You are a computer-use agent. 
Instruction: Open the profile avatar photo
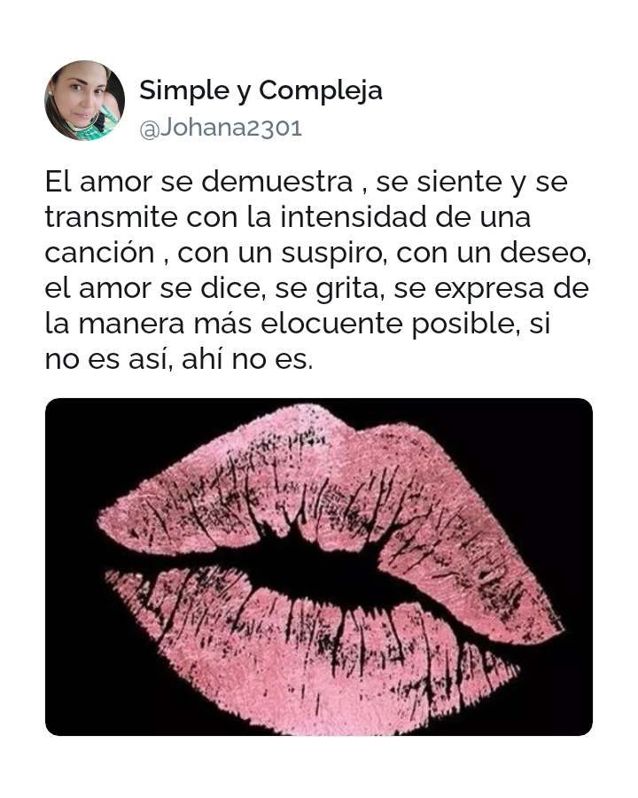point(84,101)
